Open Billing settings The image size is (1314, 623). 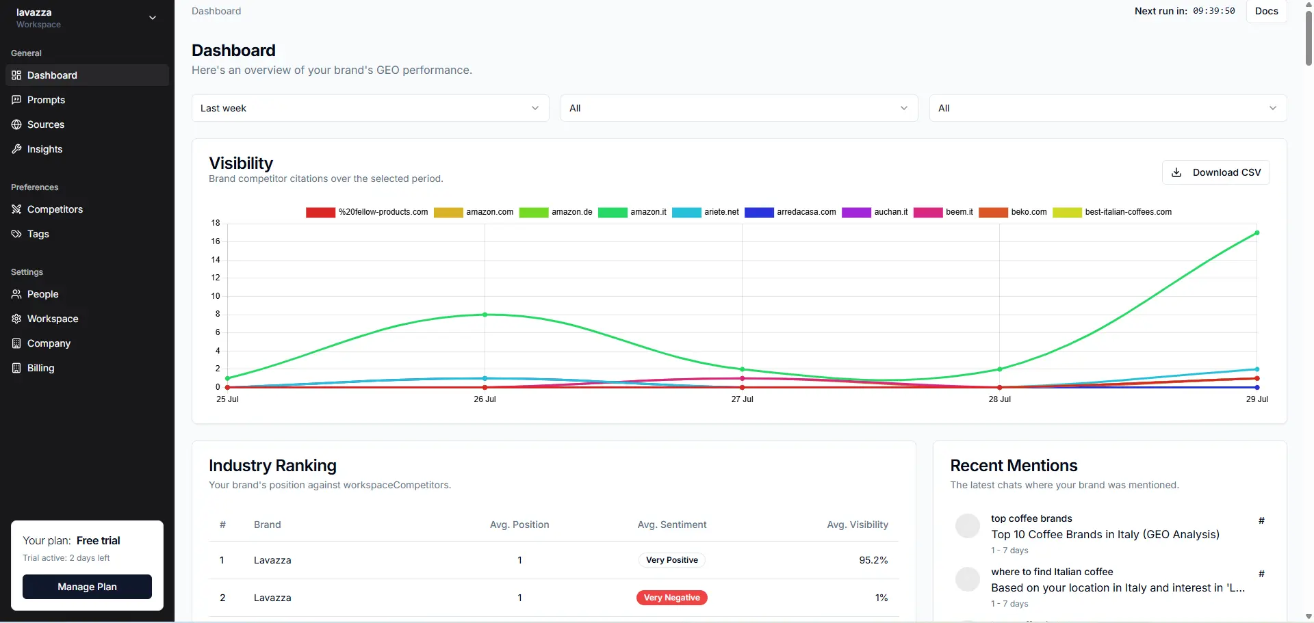click(x=87, y=368)
